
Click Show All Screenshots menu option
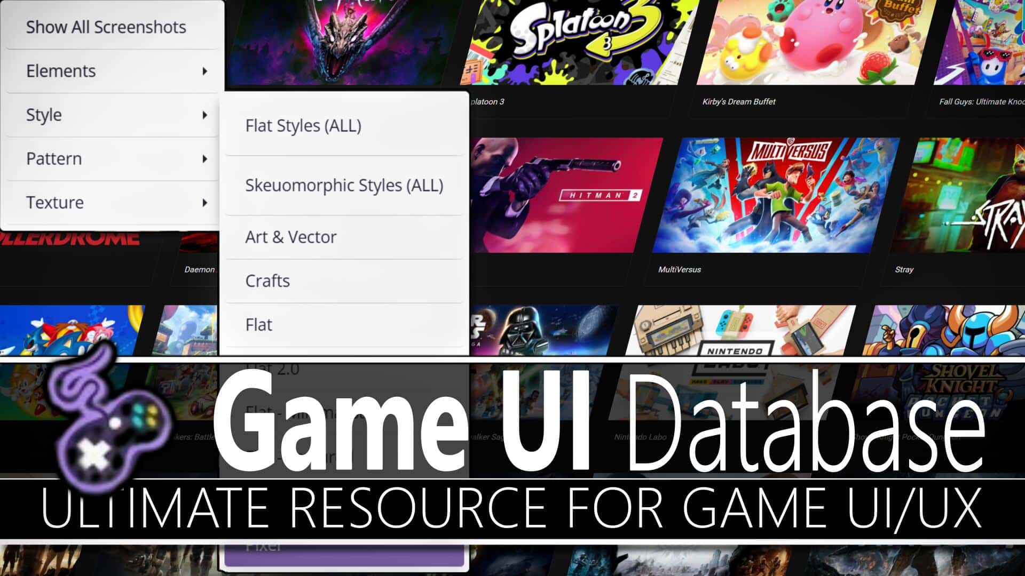(106, 27)
